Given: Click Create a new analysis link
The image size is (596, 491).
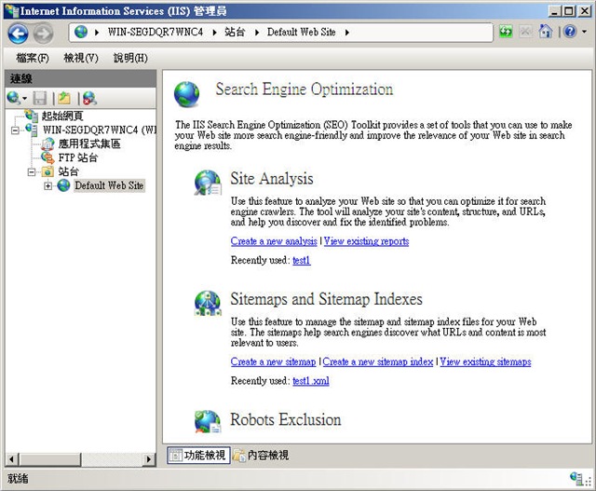Looking at the screenshot, I should [274, 241].
